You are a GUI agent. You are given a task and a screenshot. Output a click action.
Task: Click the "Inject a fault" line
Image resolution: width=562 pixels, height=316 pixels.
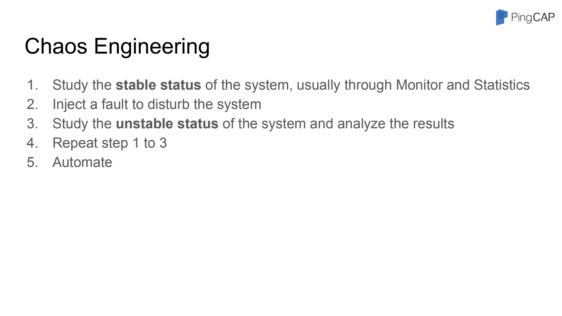pos(157,104)
